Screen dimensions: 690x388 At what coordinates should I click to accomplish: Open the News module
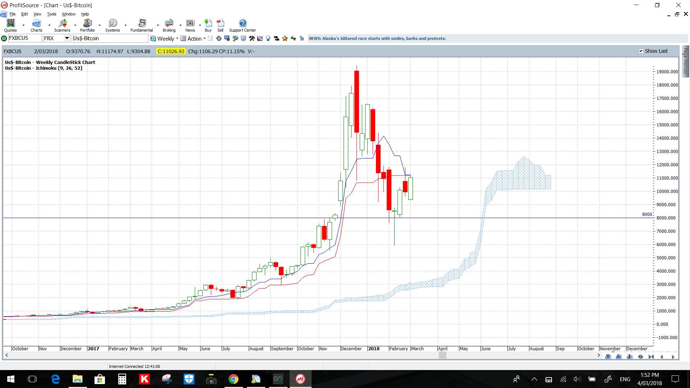[x=190, y=26]
